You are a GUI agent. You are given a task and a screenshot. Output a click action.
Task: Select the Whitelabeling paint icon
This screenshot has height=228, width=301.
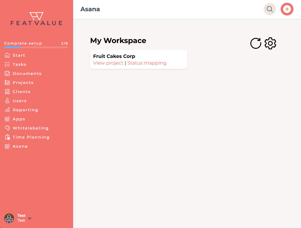click(7, 128)
